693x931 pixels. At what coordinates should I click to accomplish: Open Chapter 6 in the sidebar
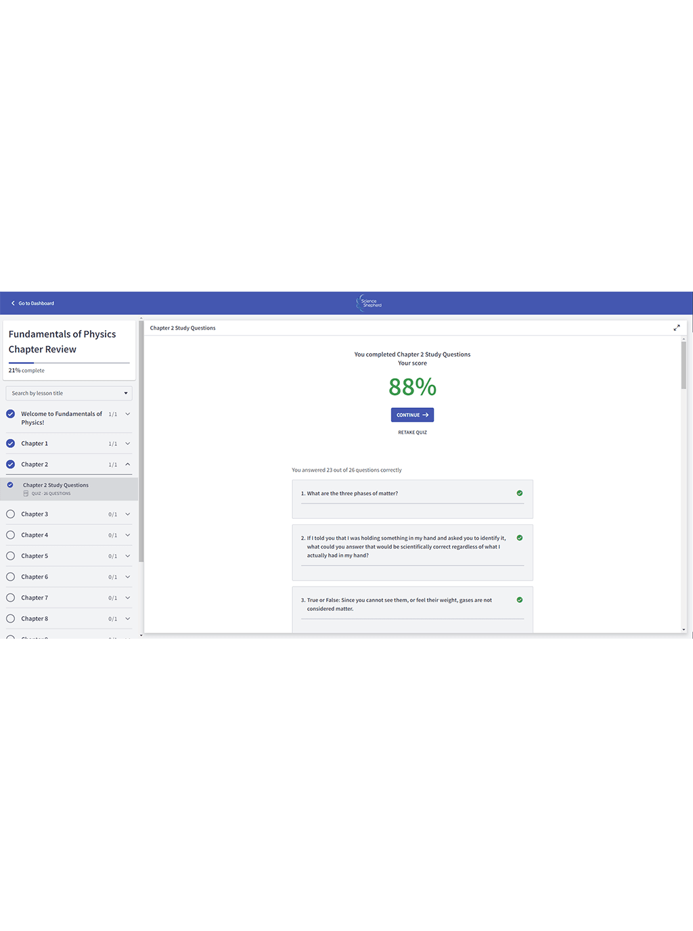click(35, 577)
